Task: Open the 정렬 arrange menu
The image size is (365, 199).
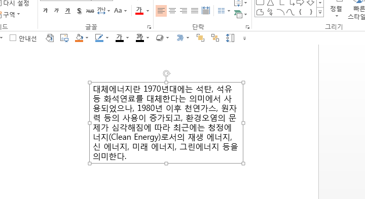Action: [x=336, y=11]
